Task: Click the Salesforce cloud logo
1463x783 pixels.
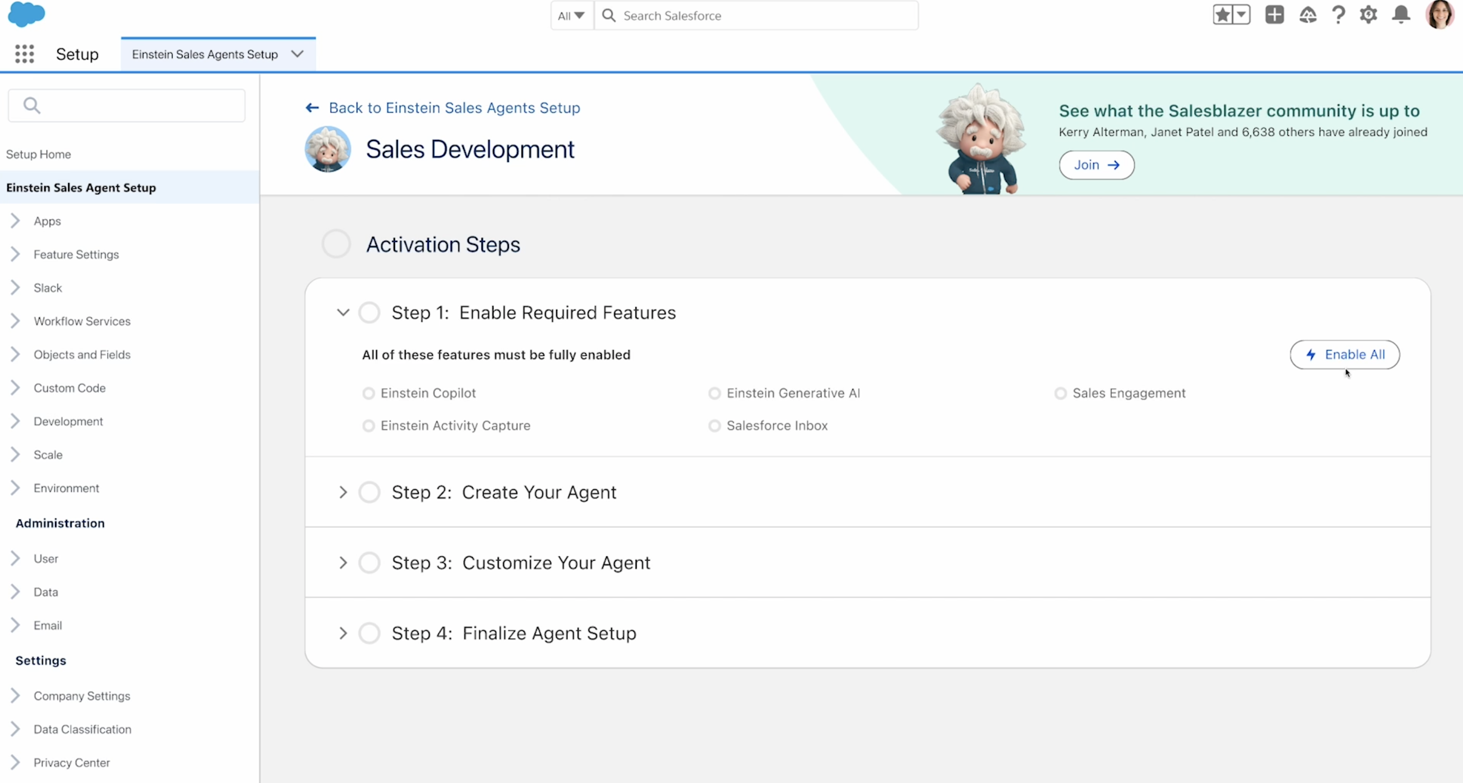Action: click(26, 14)
